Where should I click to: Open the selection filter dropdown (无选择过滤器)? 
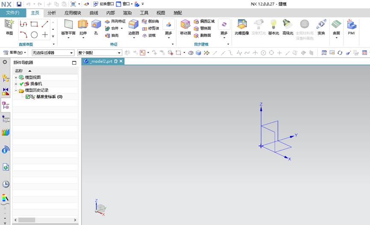(53, 53)
